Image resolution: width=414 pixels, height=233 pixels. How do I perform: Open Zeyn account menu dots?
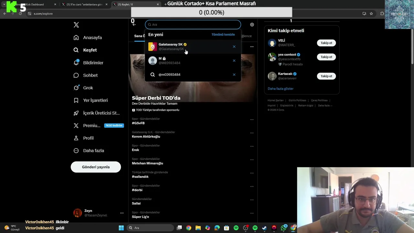122,213
